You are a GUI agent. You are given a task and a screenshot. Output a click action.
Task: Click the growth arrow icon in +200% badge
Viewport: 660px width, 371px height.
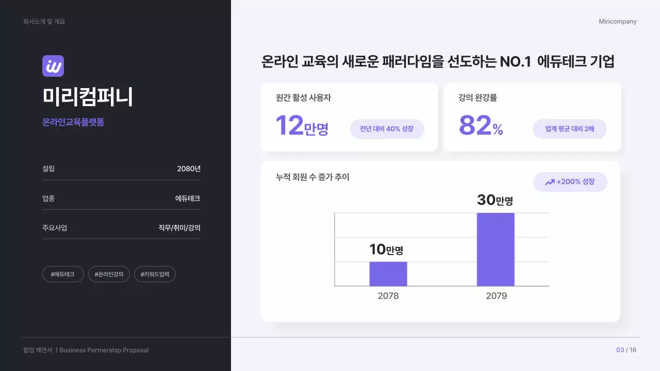click(551, 182)
